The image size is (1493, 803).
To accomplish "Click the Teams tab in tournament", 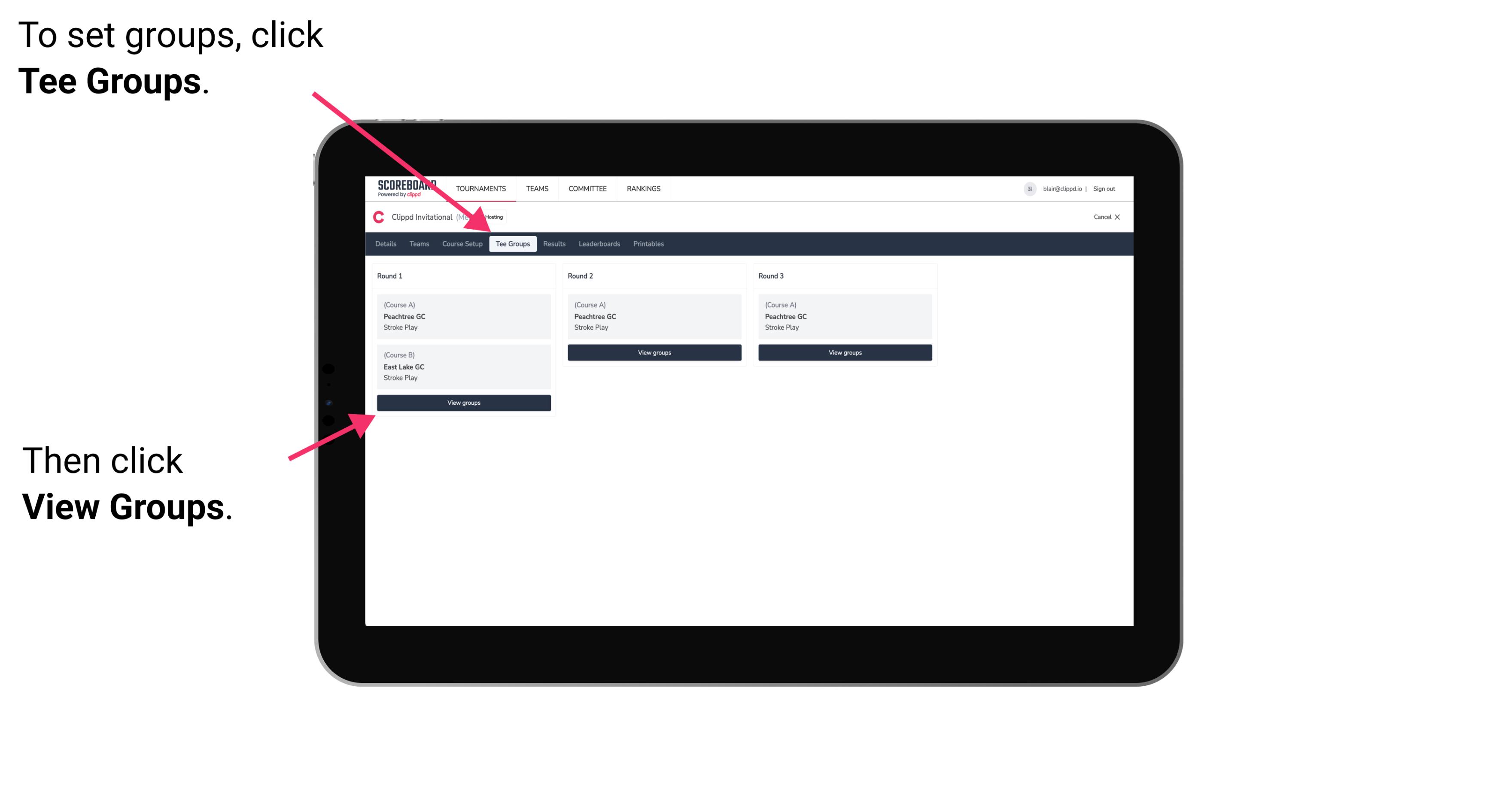I will pos(417,244).
